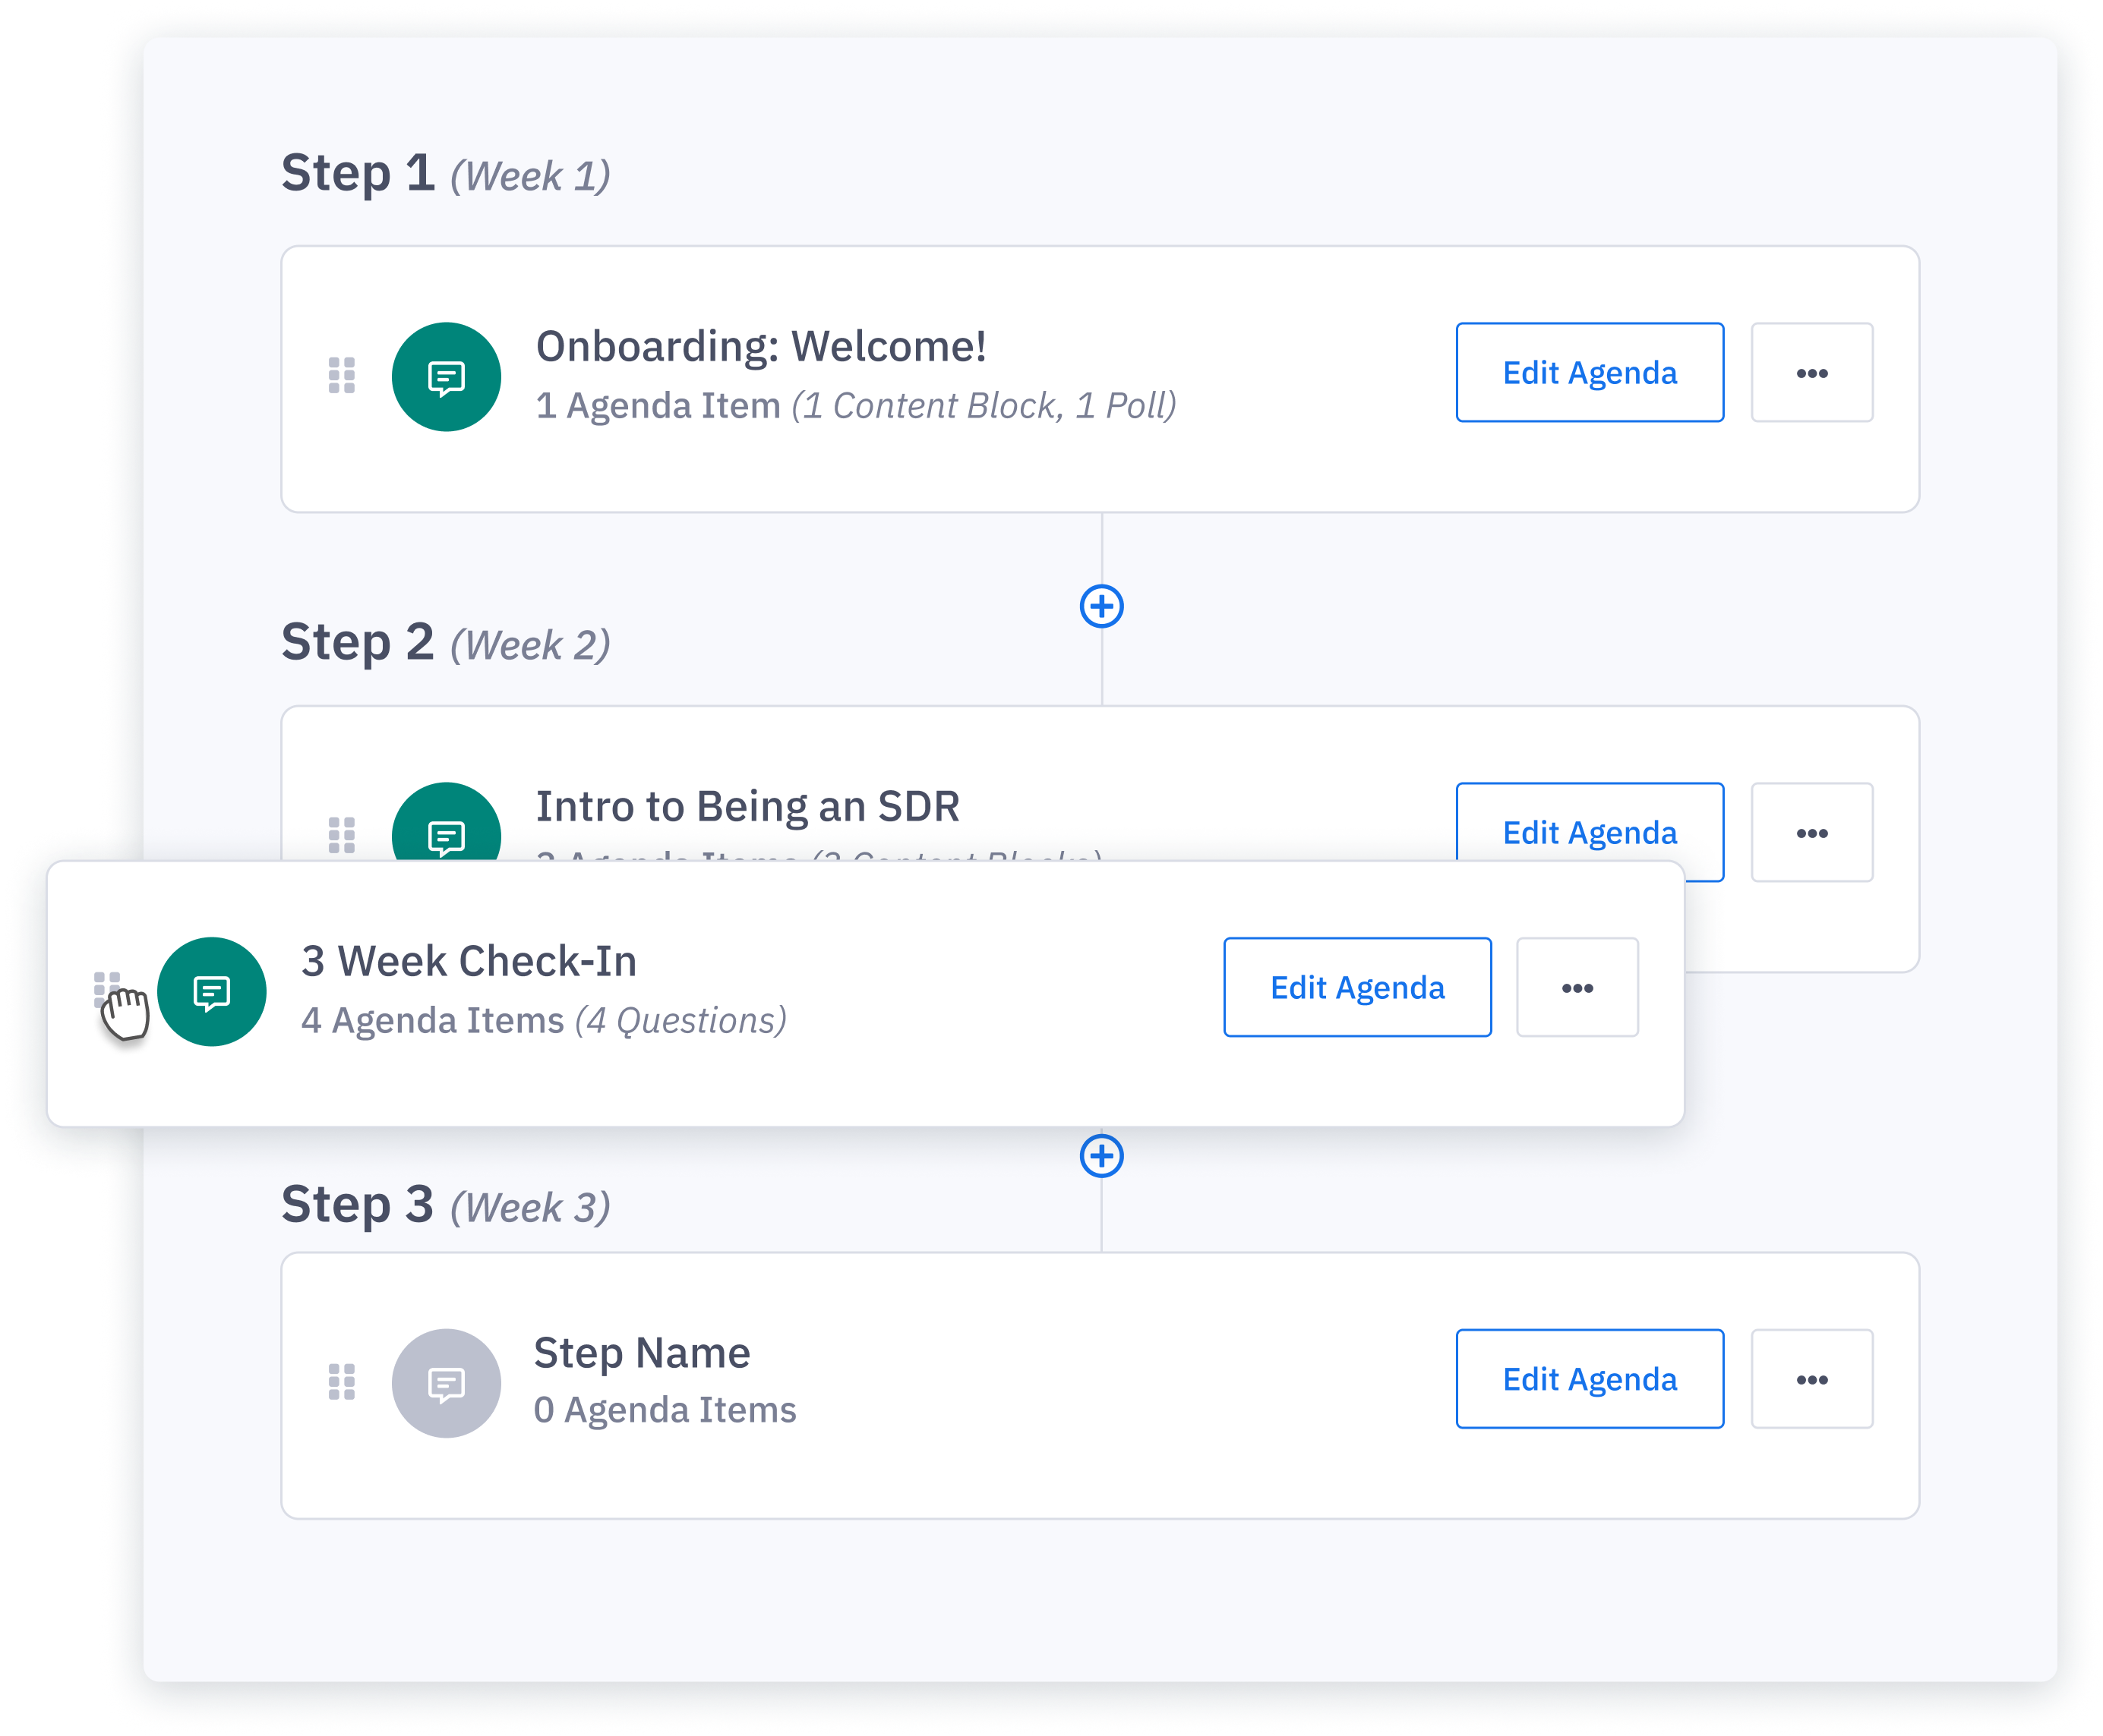
Task: Edit Agenda for 3 Week Check-In
Action: point(1356,987)
